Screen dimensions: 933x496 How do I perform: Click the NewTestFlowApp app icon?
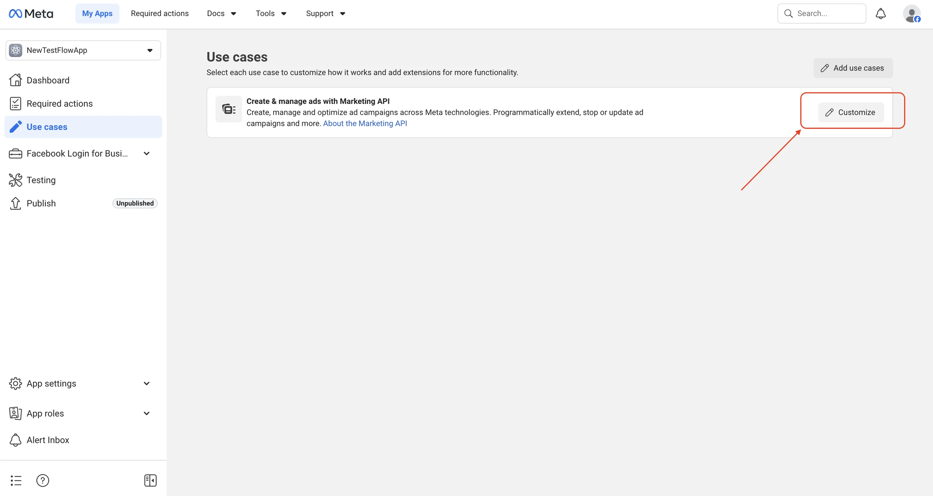(16, 50)
